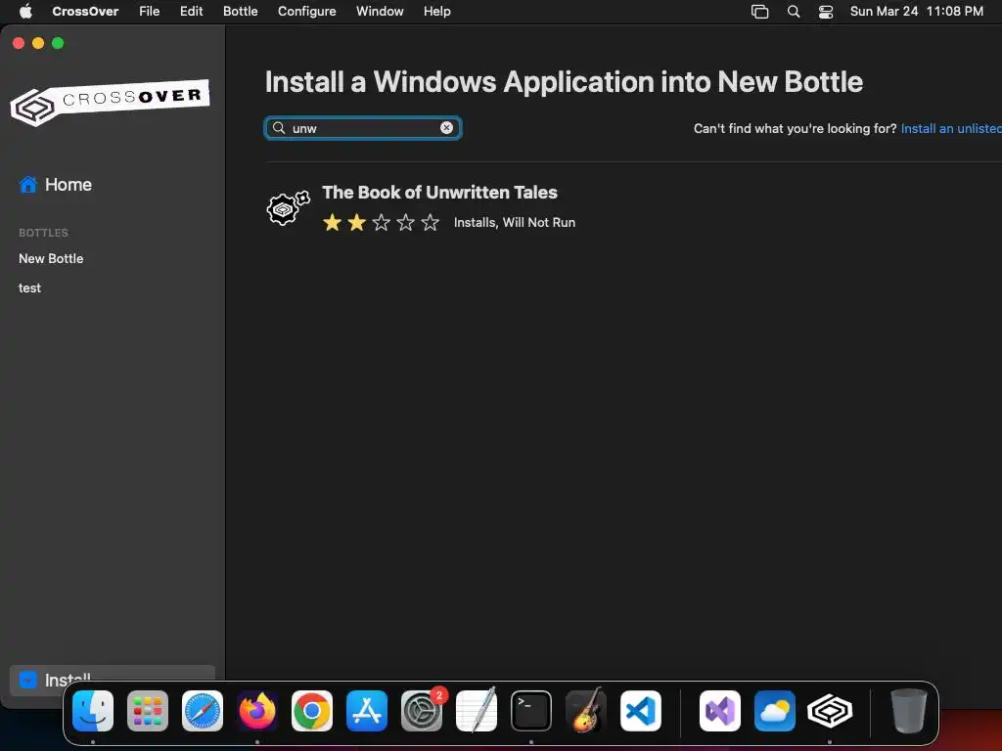This screenshot has width=1002, height=751.
Task: Launch Google Chrome from the Dock
Action: (312, 711)
